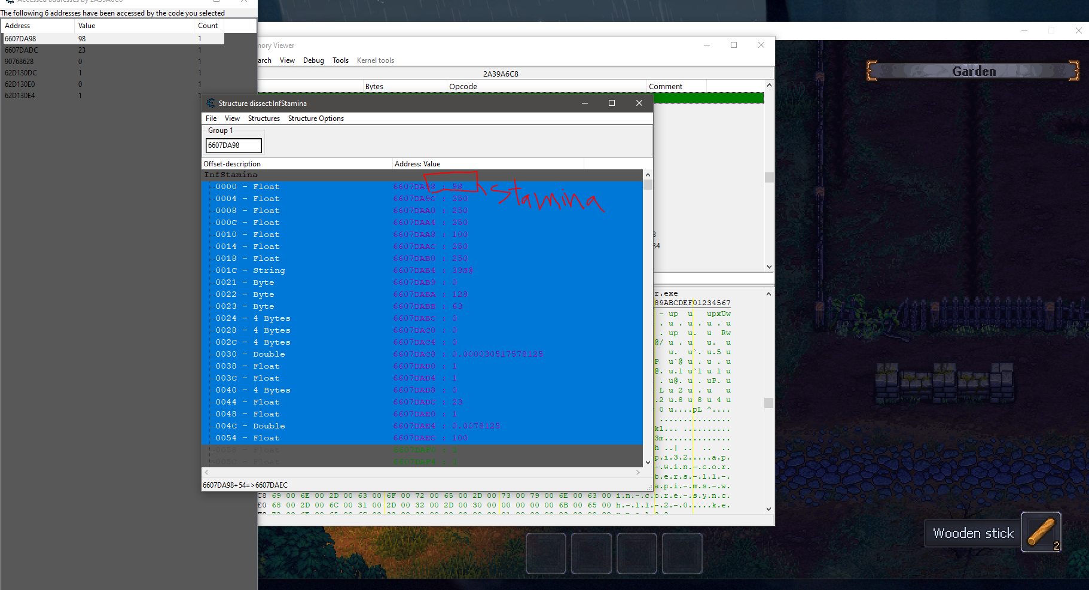The height and width of the screenshot is (590, 1089).
Task: Select address 6607DADC in accessed addresses list
Action: click(x=22, y=50)
